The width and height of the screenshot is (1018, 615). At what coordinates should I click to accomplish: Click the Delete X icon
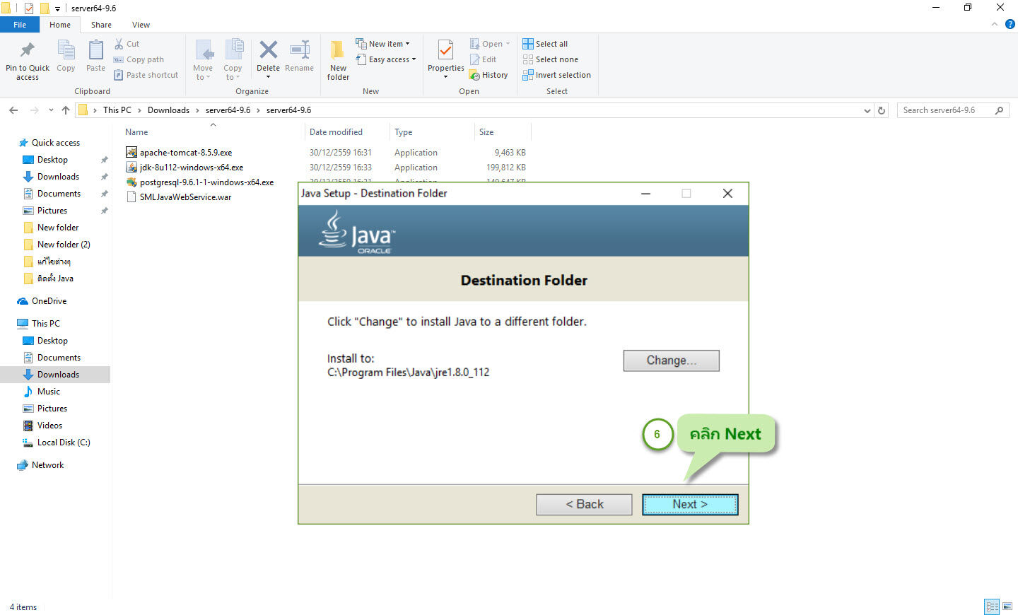(x=268, y=49)
